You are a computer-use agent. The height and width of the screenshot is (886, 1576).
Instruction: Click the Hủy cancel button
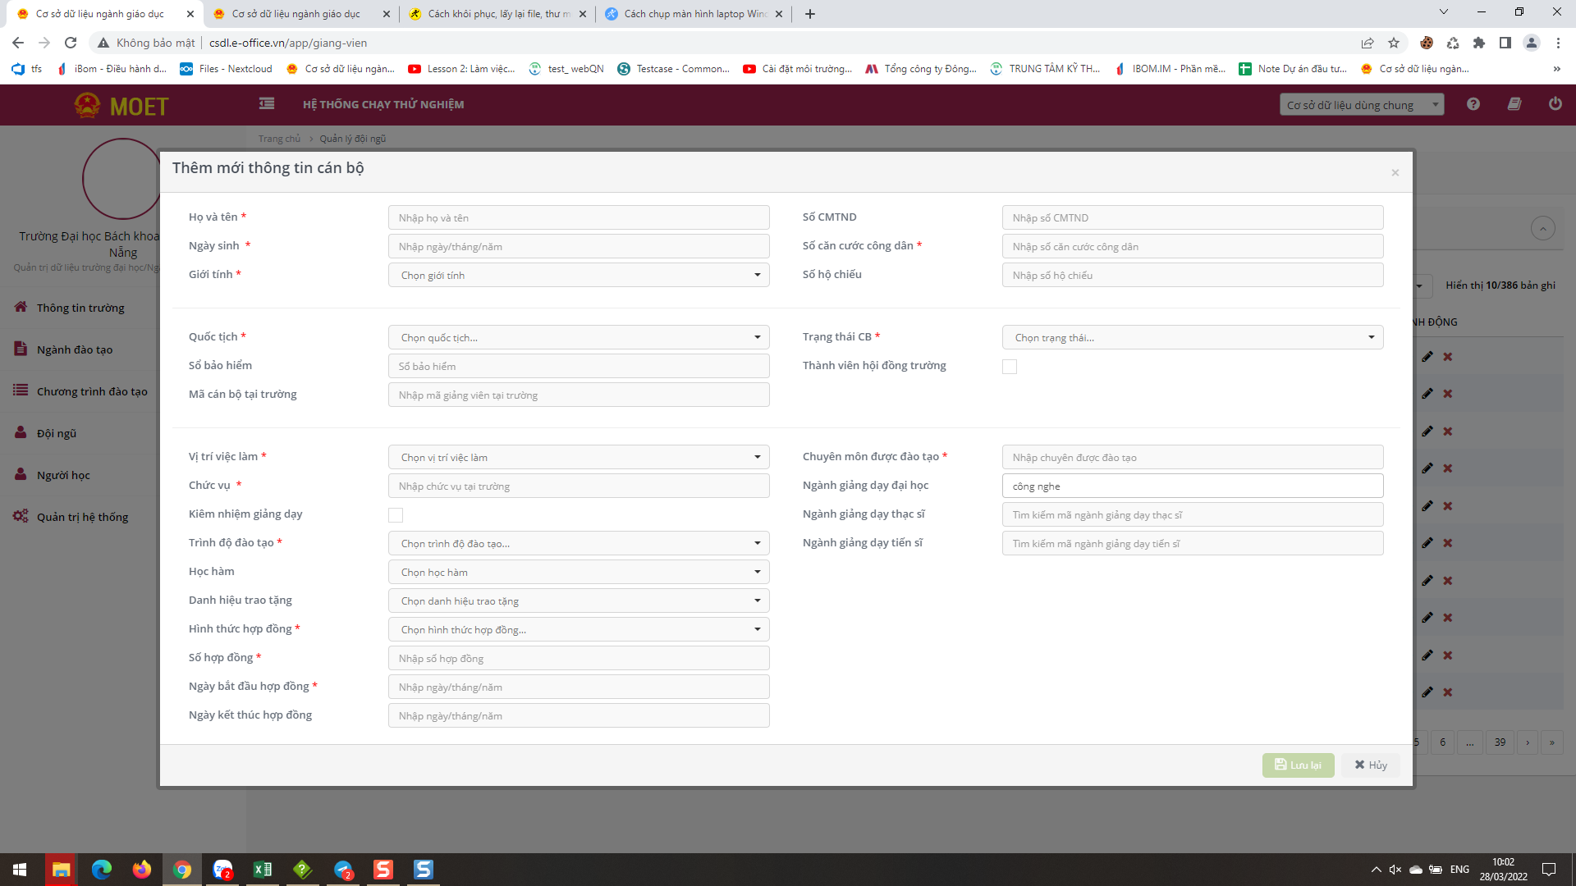coord(1371,765)
